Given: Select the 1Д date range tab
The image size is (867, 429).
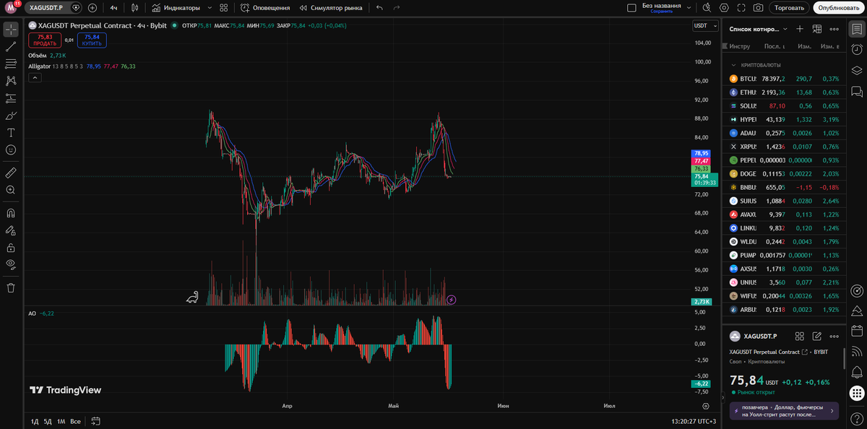Looking at the screenshot, I should pos(34,421).
